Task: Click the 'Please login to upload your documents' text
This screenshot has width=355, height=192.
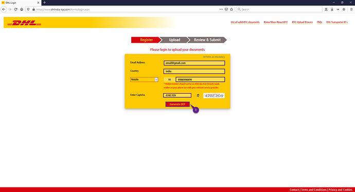Action: [177, 49]
